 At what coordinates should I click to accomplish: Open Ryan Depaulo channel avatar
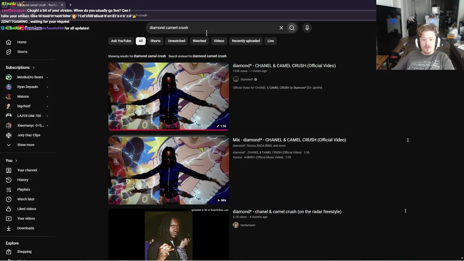tap(9, 87)
